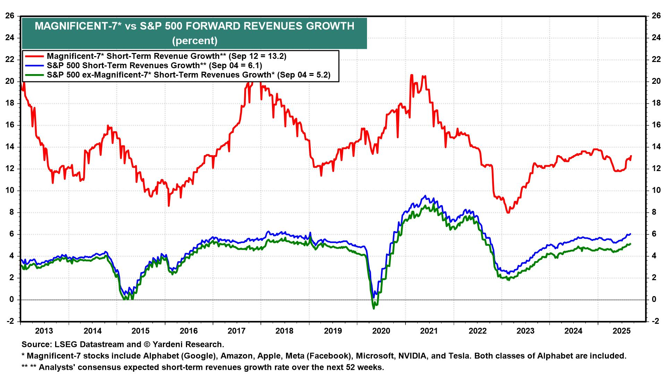Click the left axis 0 label
Screen dimensions: 666x374
12,300
